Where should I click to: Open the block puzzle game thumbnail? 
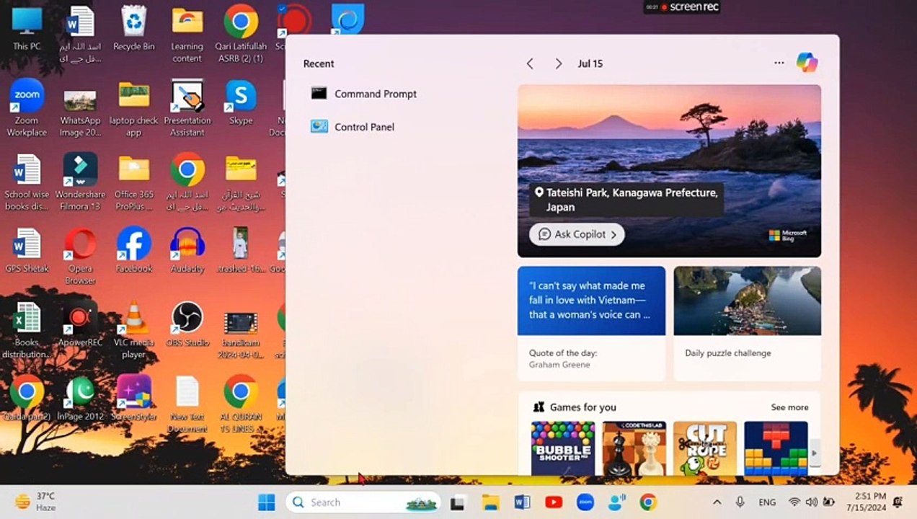pyautogui.click(x=776, y=448)
